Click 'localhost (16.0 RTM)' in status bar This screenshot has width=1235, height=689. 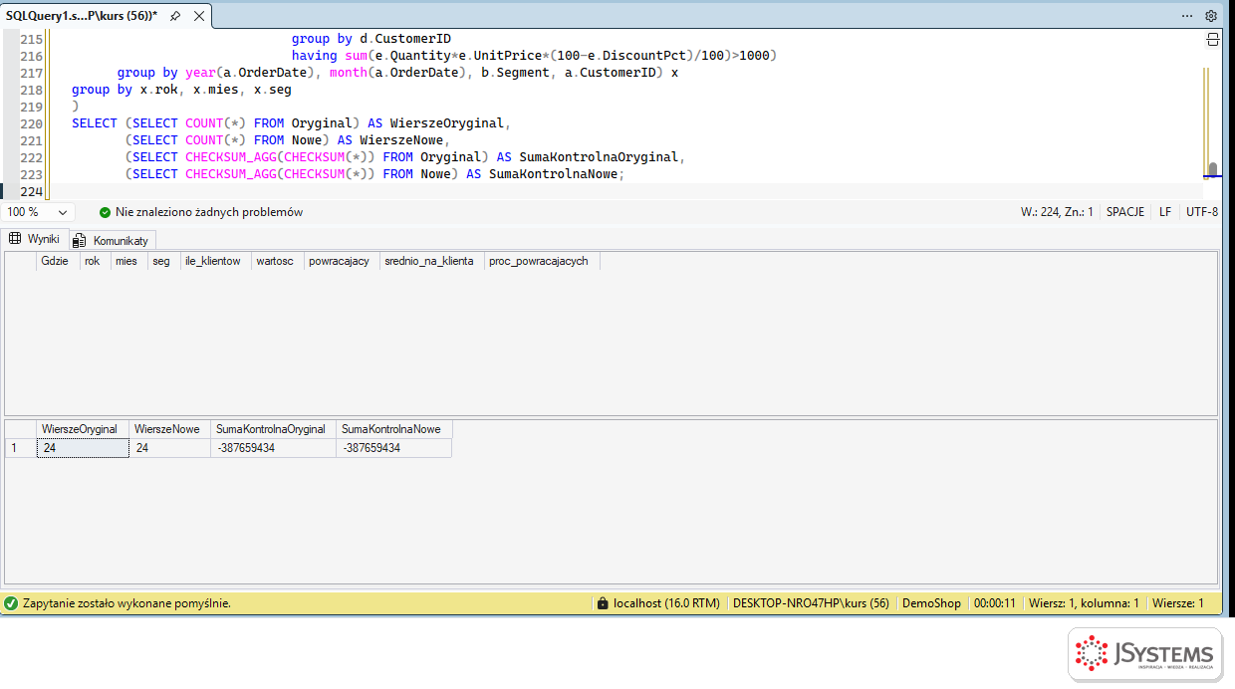pyautogui.click(x=666, y=603)
